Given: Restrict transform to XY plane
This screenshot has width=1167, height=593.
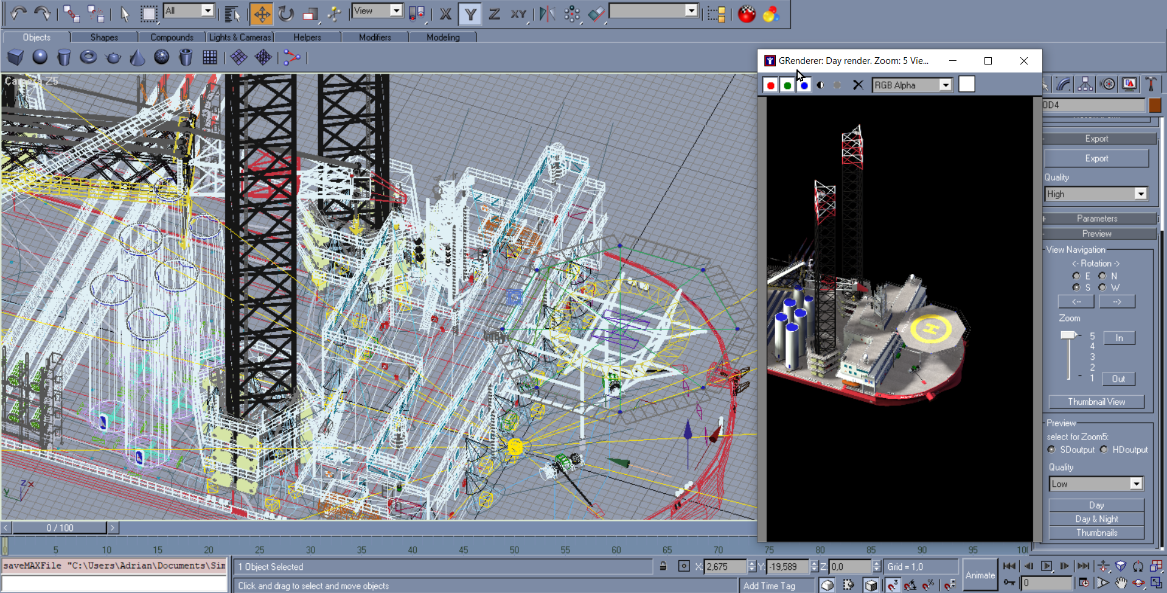Looking at the screenshot, I should (x=518, y=13).
